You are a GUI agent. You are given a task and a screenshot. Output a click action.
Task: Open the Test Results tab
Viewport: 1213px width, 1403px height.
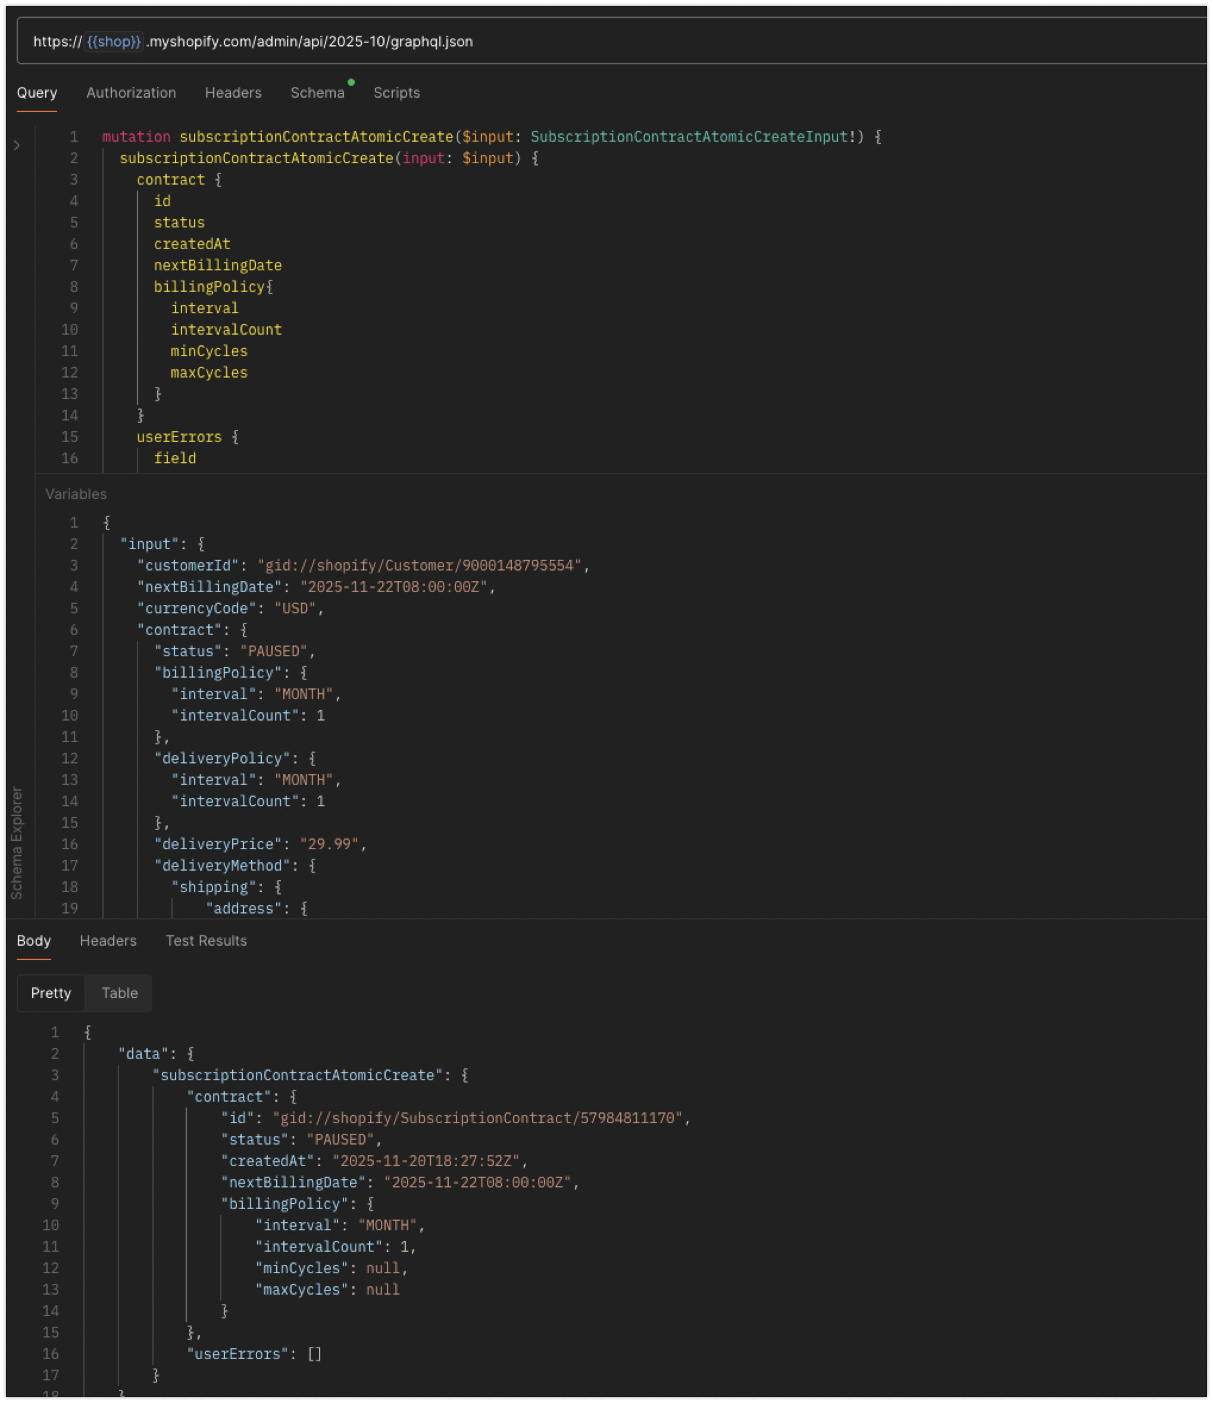(x=206, y=940)
